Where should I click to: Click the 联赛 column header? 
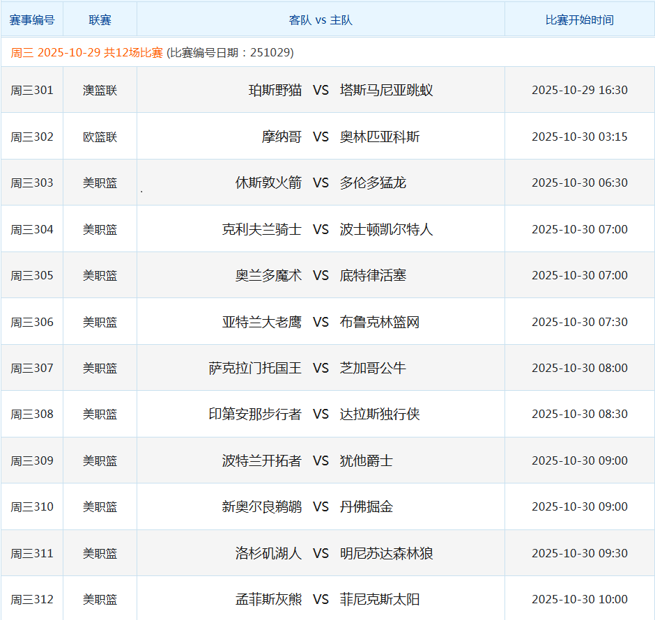click(100, 20)
